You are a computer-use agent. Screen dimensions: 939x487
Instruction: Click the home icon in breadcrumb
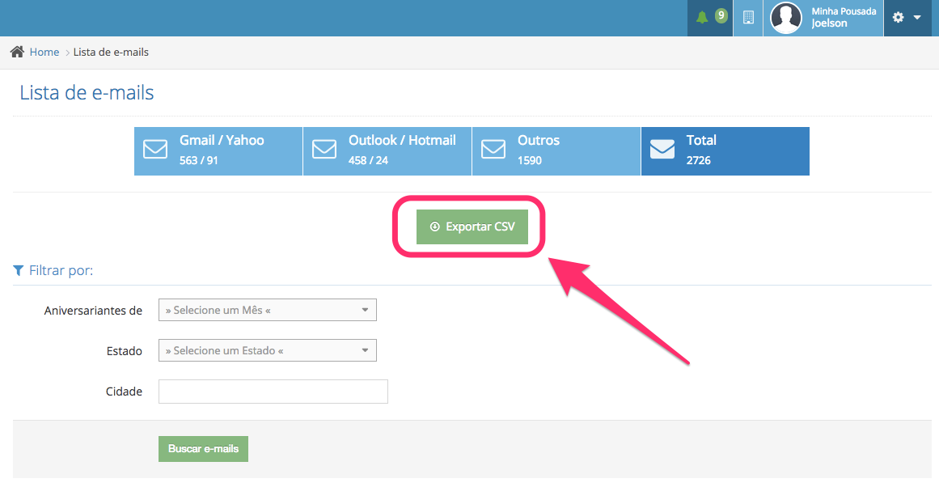17,52
